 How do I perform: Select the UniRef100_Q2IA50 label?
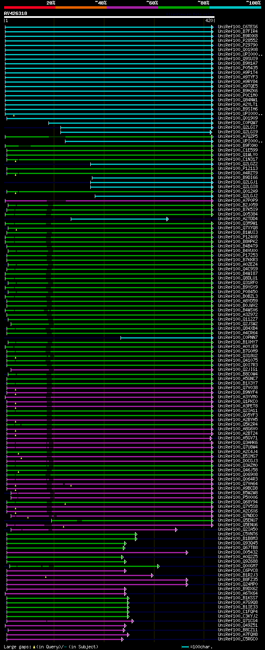(x=237, y=529)
